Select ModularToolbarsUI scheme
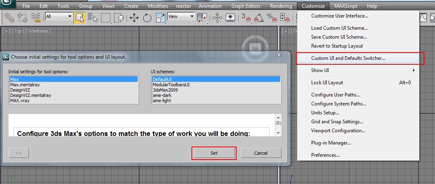Image resolution: width=435 pixels, height=184 pixels. pyautogui.click(x=216, y=85)
